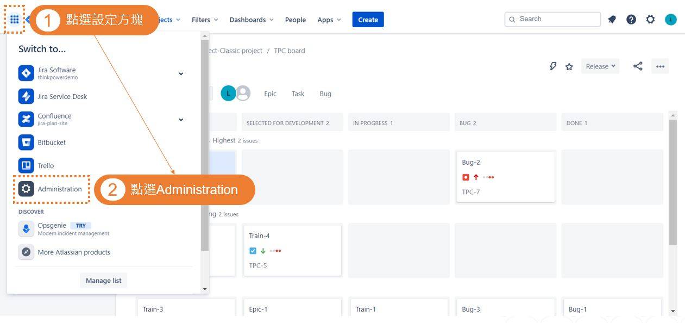The image size is (685, 323).
Task: Click the IN PROGRESS column header
Action: click(x=399, y=123)
